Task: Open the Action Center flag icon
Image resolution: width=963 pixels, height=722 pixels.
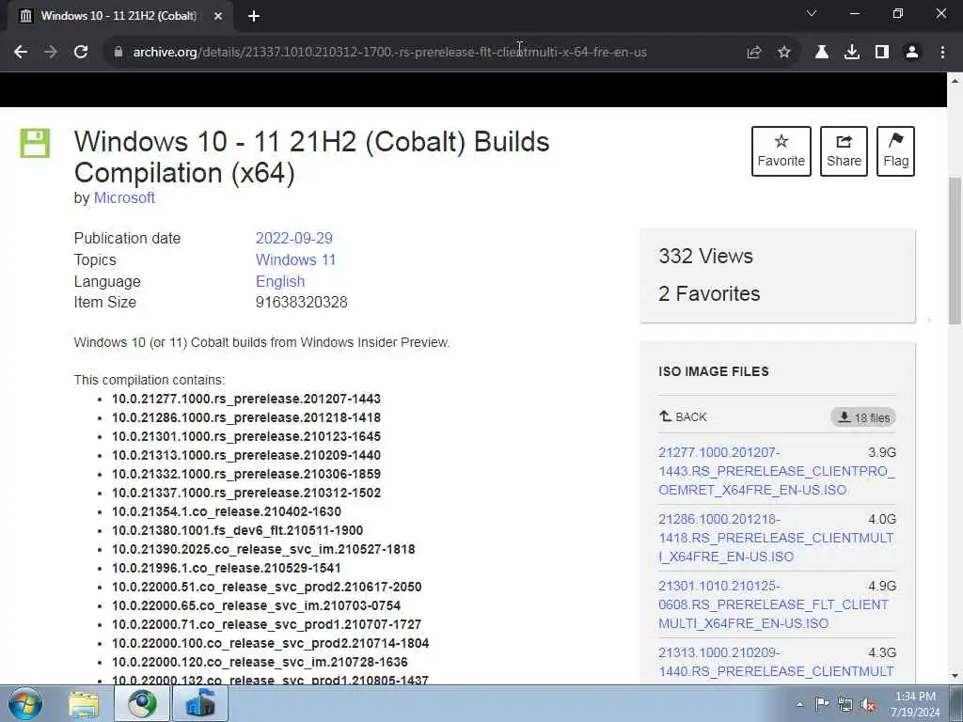Action: click(x=822, y=704)
